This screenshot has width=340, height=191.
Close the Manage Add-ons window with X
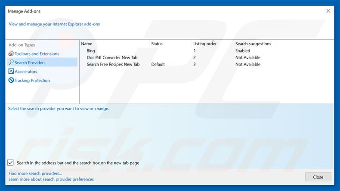[x=328, y=11]
